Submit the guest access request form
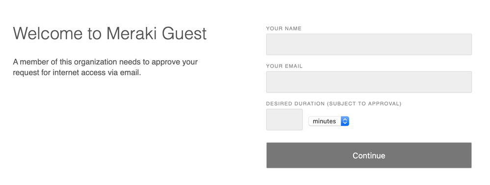 point(369,156)
